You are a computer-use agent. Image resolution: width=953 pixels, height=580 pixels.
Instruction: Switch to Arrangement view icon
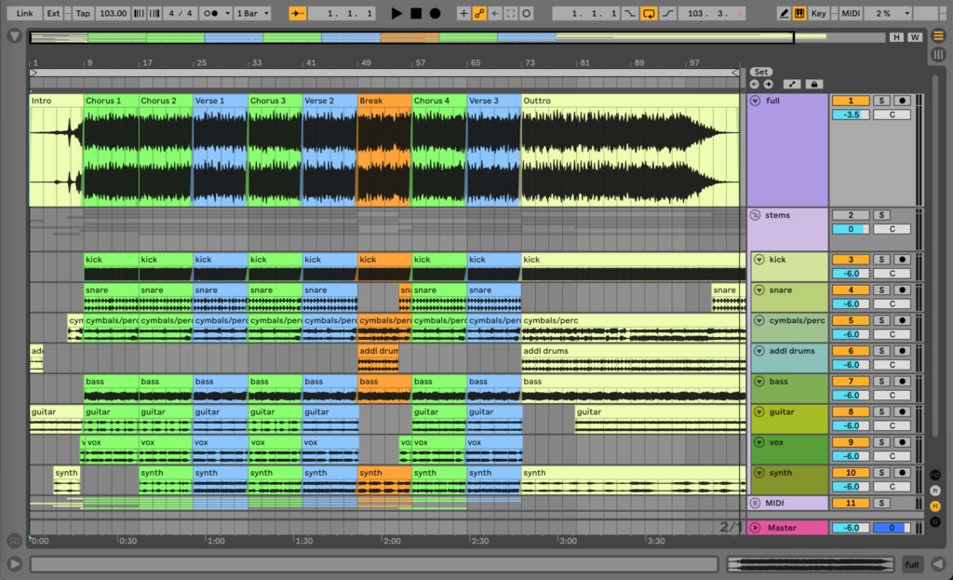pyautogui.click(x=938, y=36)
